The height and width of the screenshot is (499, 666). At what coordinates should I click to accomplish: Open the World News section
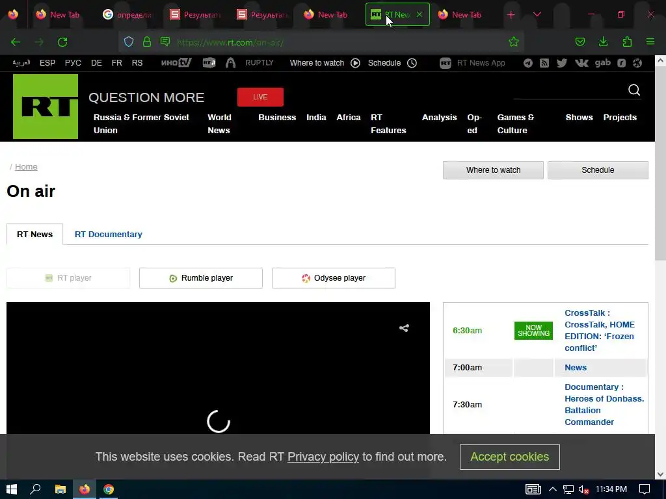220,124
